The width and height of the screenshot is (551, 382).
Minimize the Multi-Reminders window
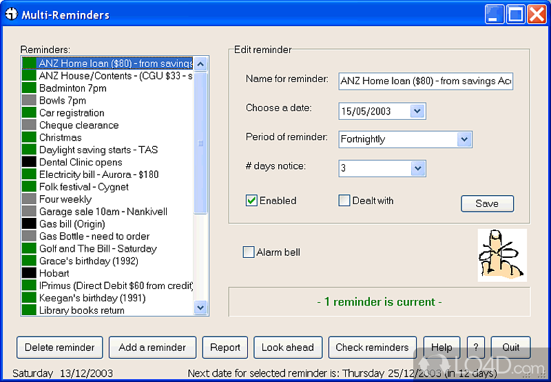click(x=494, y=14)
